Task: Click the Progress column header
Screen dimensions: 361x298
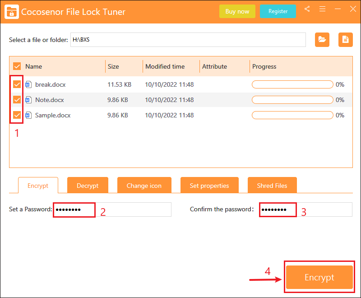Action: [x=264, y=66]
